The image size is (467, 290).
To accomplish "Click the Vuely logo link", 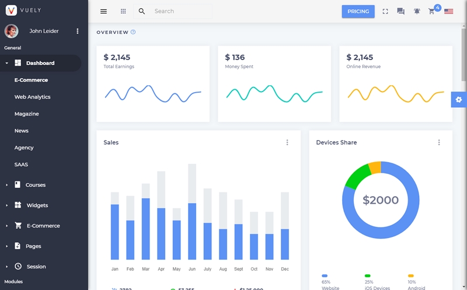I will point(23,10).
